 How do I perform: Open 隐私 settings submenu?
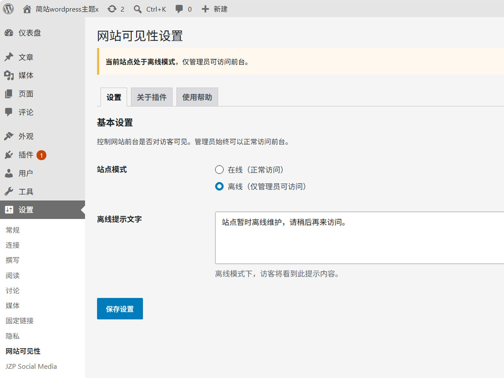(x=13, y=336)
